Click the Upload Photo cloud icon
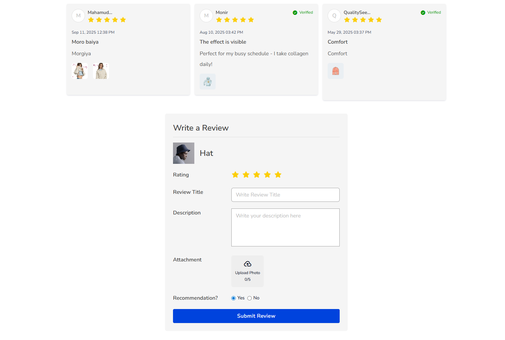The image size is (505, 340). click(x=247, y=264)
